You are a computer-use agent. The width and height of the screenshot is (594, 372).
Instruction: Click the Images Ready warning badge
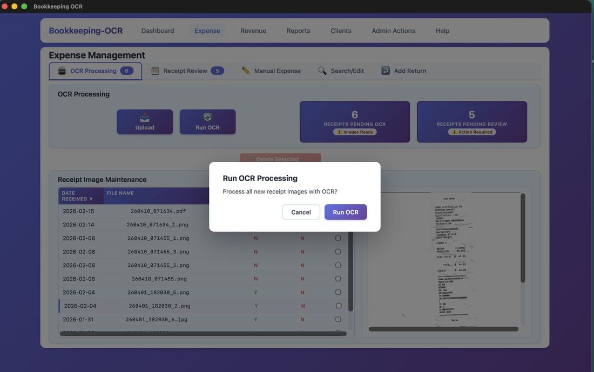(x=354, y=132)
